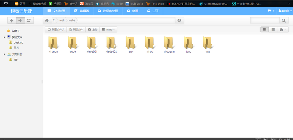Viewport: 293px width, 140px height.
Task: Select test folder in sidebar tree
Action: click(16, 59)
